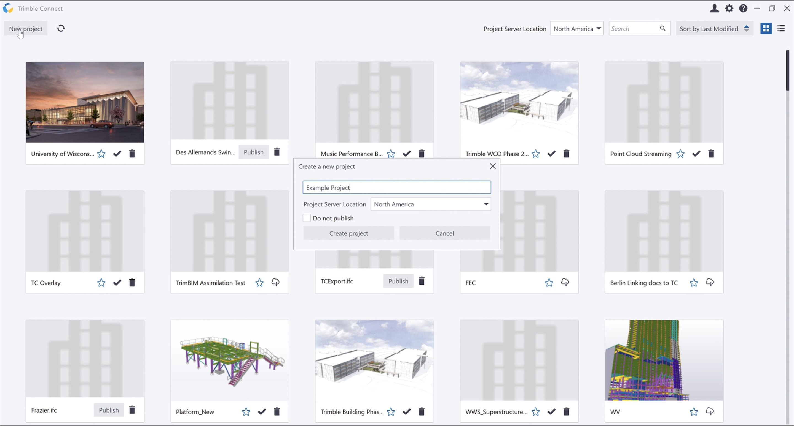This screenshot has width=794, height=426.
Task: Star the TrimBIM Assimilation Test project
Action: [x=259, y=282]
